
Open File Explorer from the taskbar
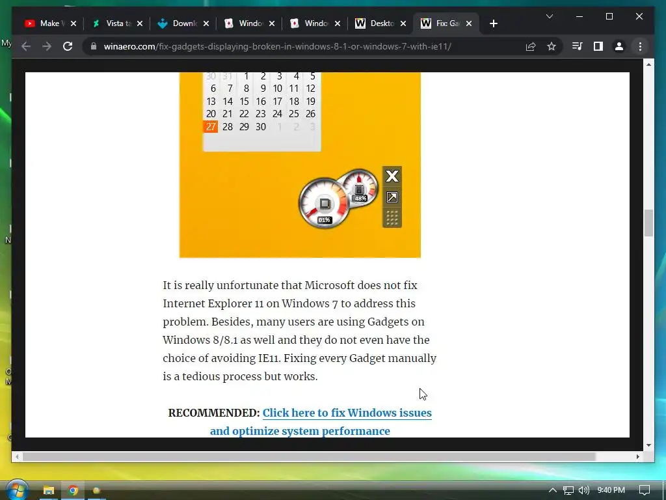48,490
